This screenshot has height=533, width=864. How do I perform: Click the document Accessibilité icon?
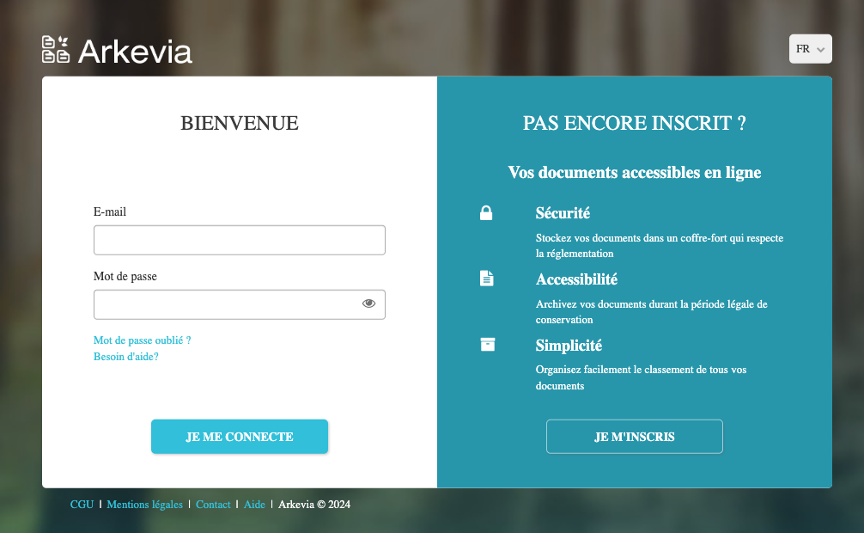point(487,278)
